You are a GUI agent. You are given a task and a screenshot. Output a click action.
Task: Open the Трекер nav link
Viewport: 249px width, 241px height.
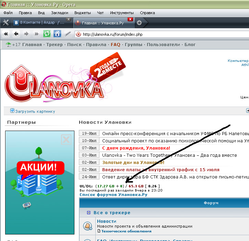(55, 45)
